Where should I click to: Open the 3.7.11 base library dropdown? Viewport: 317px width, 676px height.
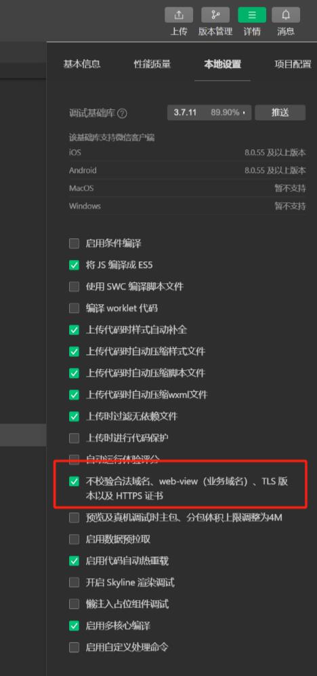click(209, 113)
